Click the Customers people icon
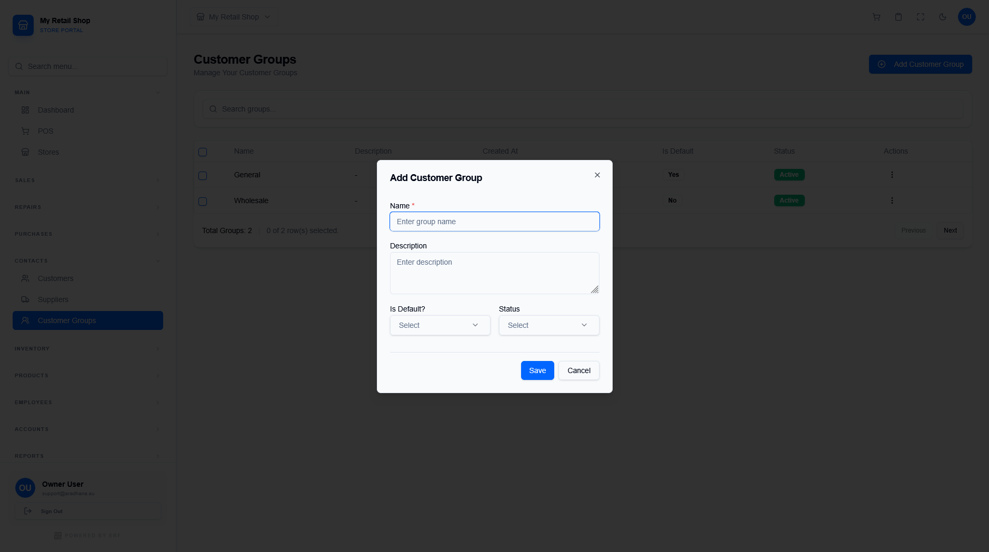This screenshot has height=552, width=989. pos(25,278)
